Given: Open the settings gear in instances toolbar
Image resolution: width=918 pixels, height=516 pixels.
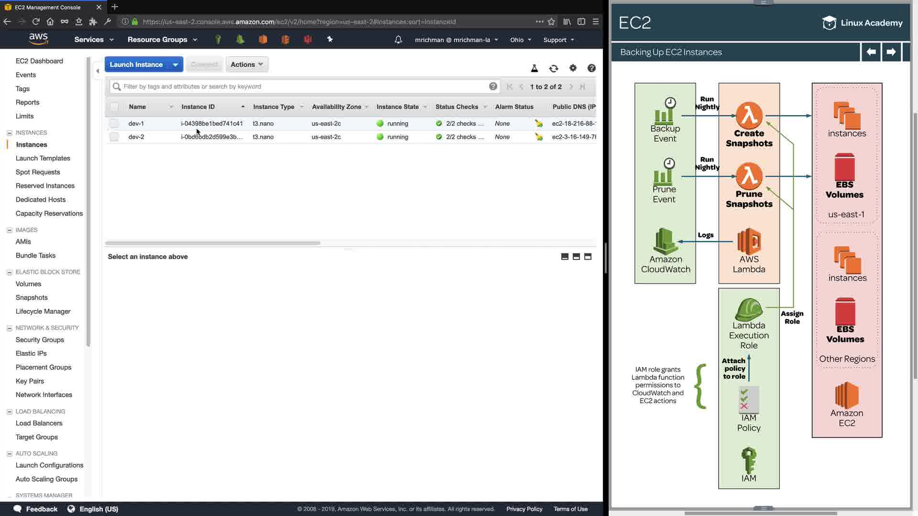Looking at the screenshot, I should click(573, 68).
